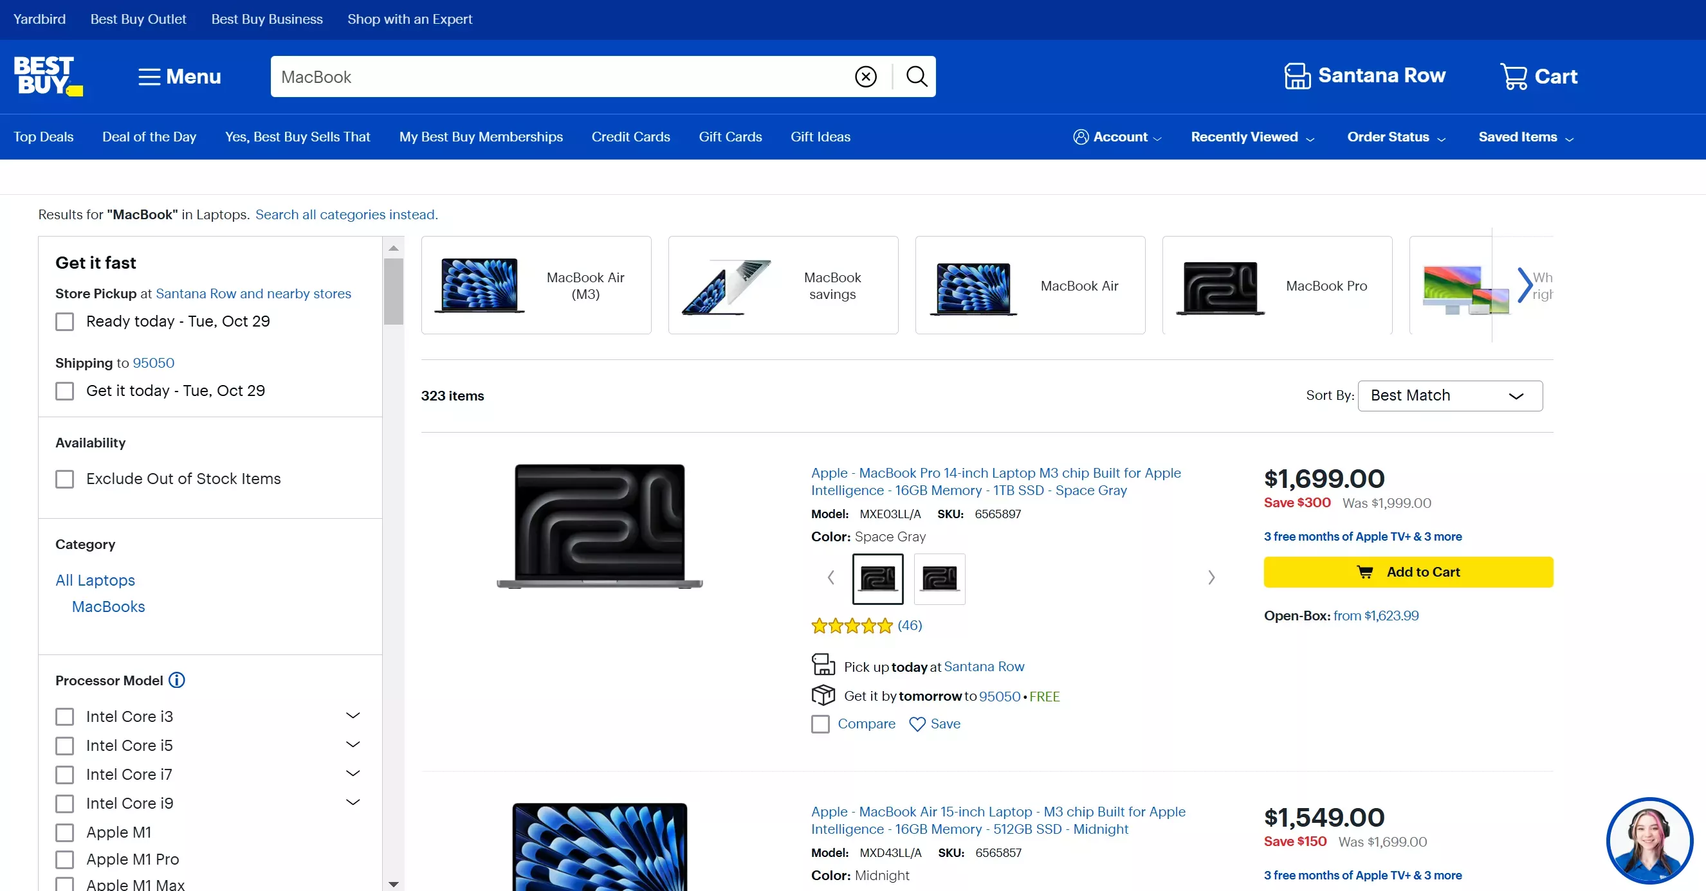Go to Gift Cards in navigation
This screenshot has width=1706, height=891.
730,137
